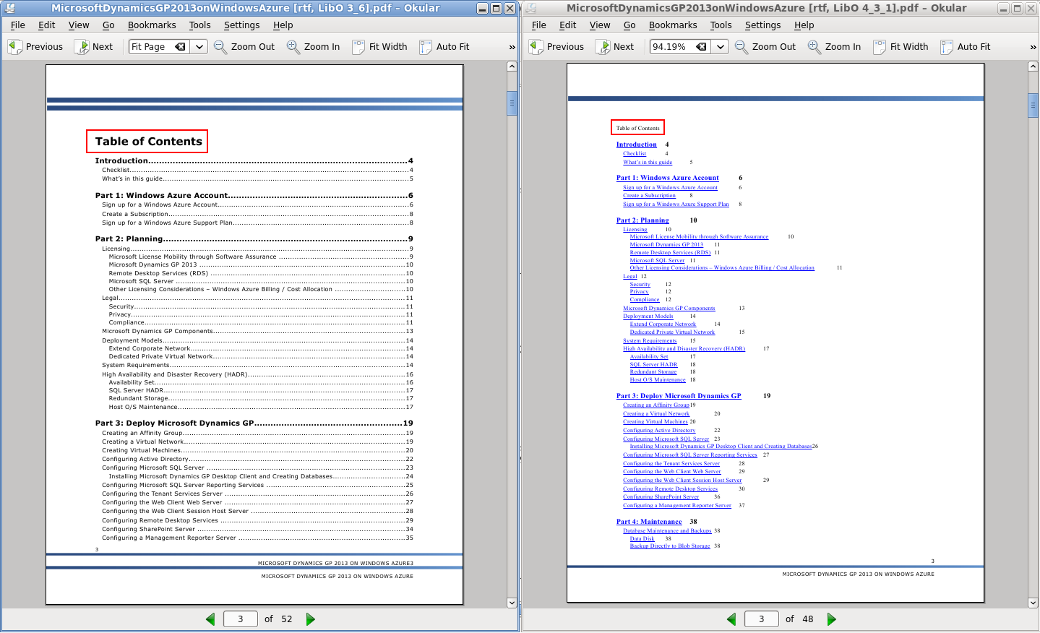
Task: Click the Next page icon in right window
Action: coord(603,47)
